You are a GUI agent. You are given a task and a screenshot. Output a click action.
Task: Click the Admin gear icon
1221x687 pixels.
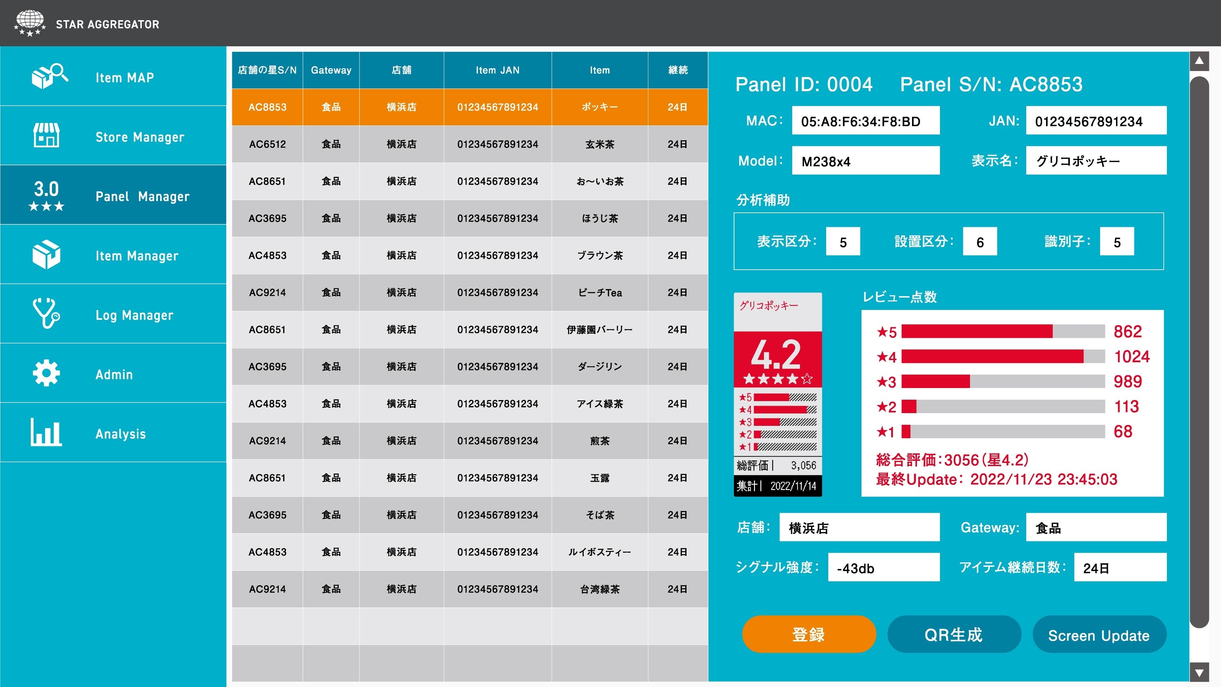tap(46, 373)
